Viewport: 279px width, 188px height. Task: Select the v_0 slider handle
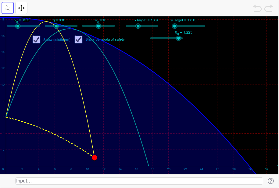(17, 26)
